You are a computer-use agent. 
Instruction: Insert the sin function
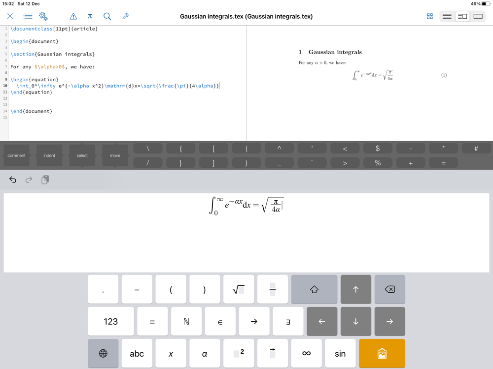pyautogui.click(x=341, y=354)
